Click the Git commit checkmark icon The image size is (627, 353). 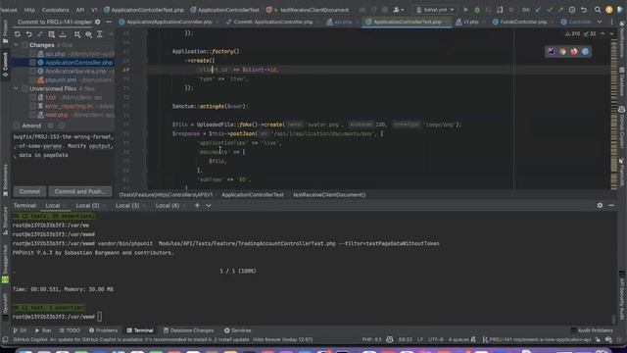pyautogui.click(x=550, y=10)
